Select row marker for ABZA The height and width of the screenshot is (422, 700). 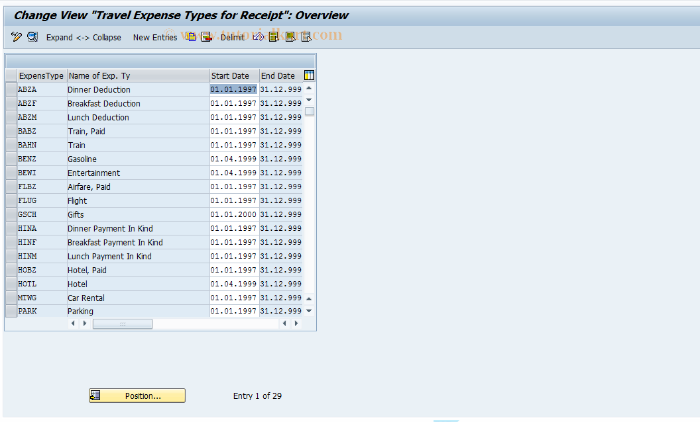(x=11, y=89)
